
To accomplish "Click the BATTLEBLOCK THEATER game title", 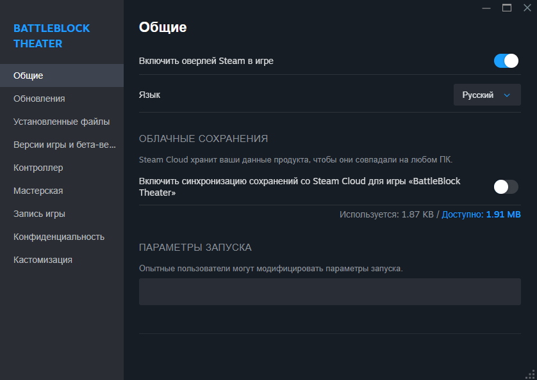I will [51, 36].
